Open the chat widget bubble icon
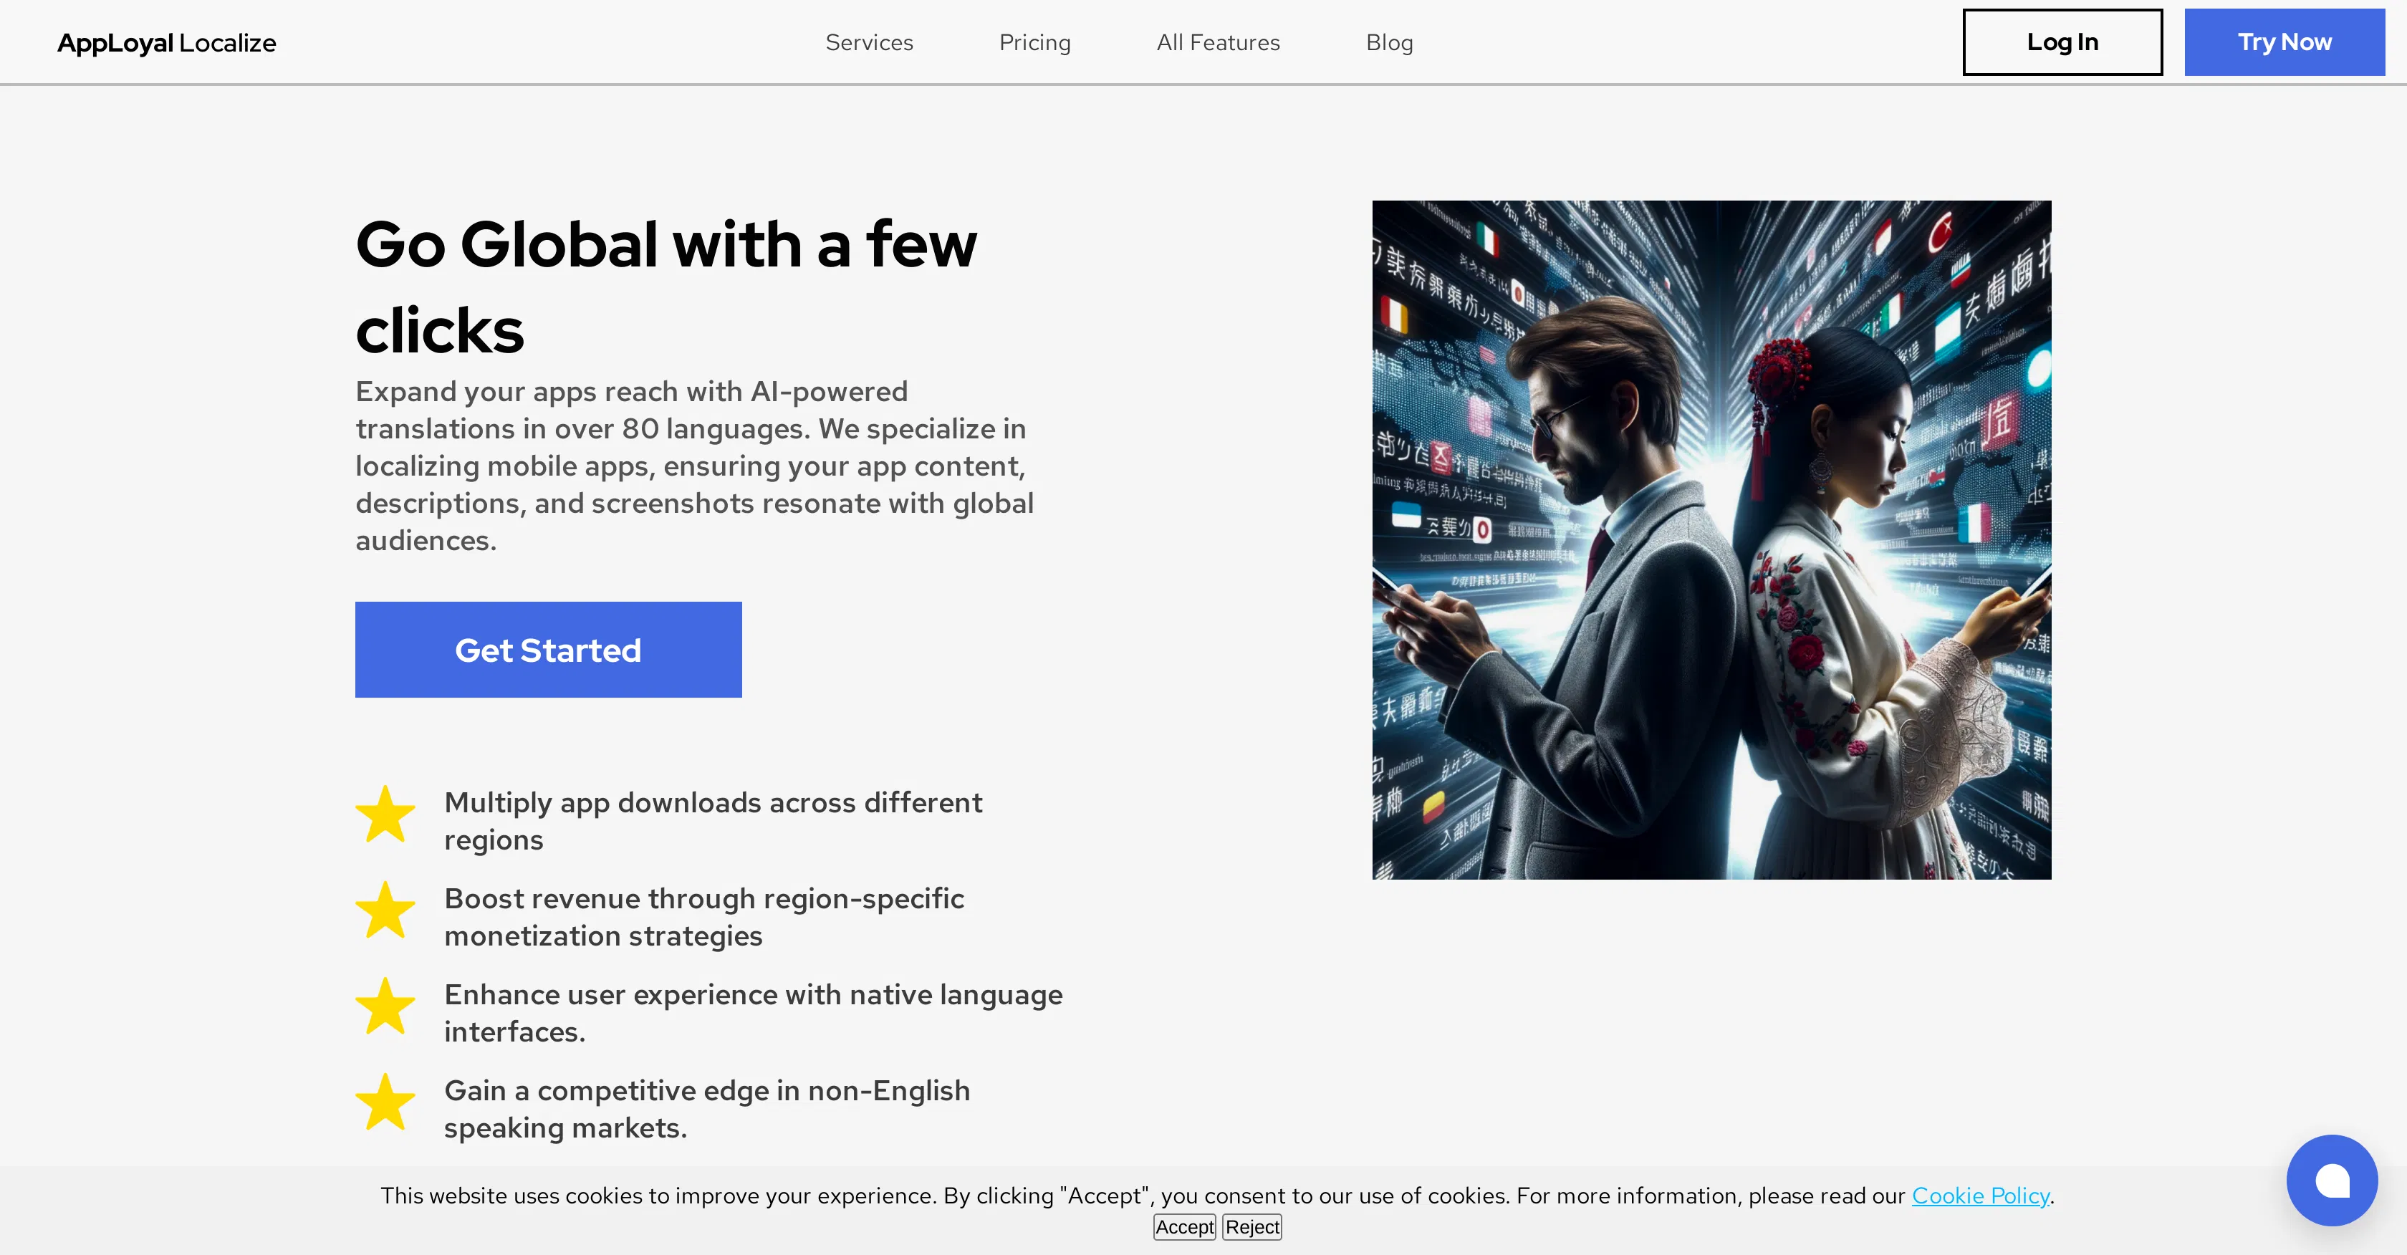 tap(2331, 1181)
